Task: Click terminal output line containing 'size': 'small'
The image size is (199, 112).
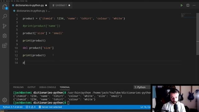Action: click(67, 96)
